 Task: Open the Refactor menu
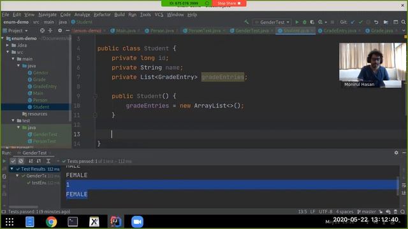[102, 15]
